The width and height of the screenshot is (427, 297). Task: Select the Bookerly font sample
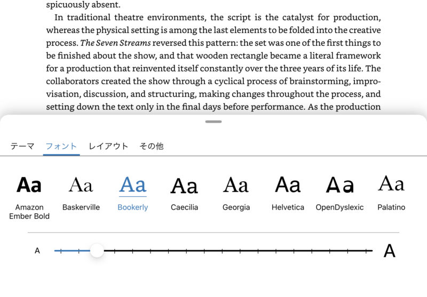click(132, 194)
